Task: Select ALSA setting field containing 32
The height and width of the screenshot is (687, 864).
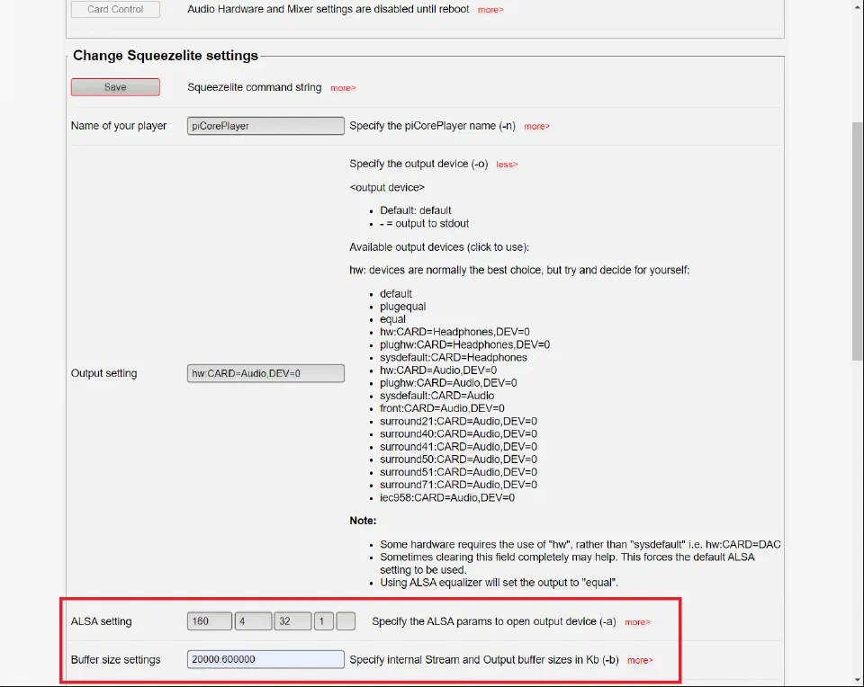Action: click(x=292, y=621)
